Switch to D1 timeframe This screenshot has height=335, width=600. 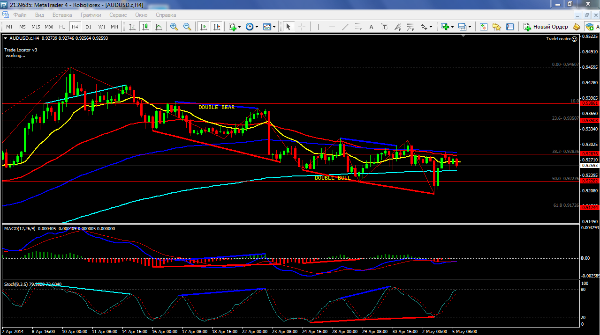[88, 27]
